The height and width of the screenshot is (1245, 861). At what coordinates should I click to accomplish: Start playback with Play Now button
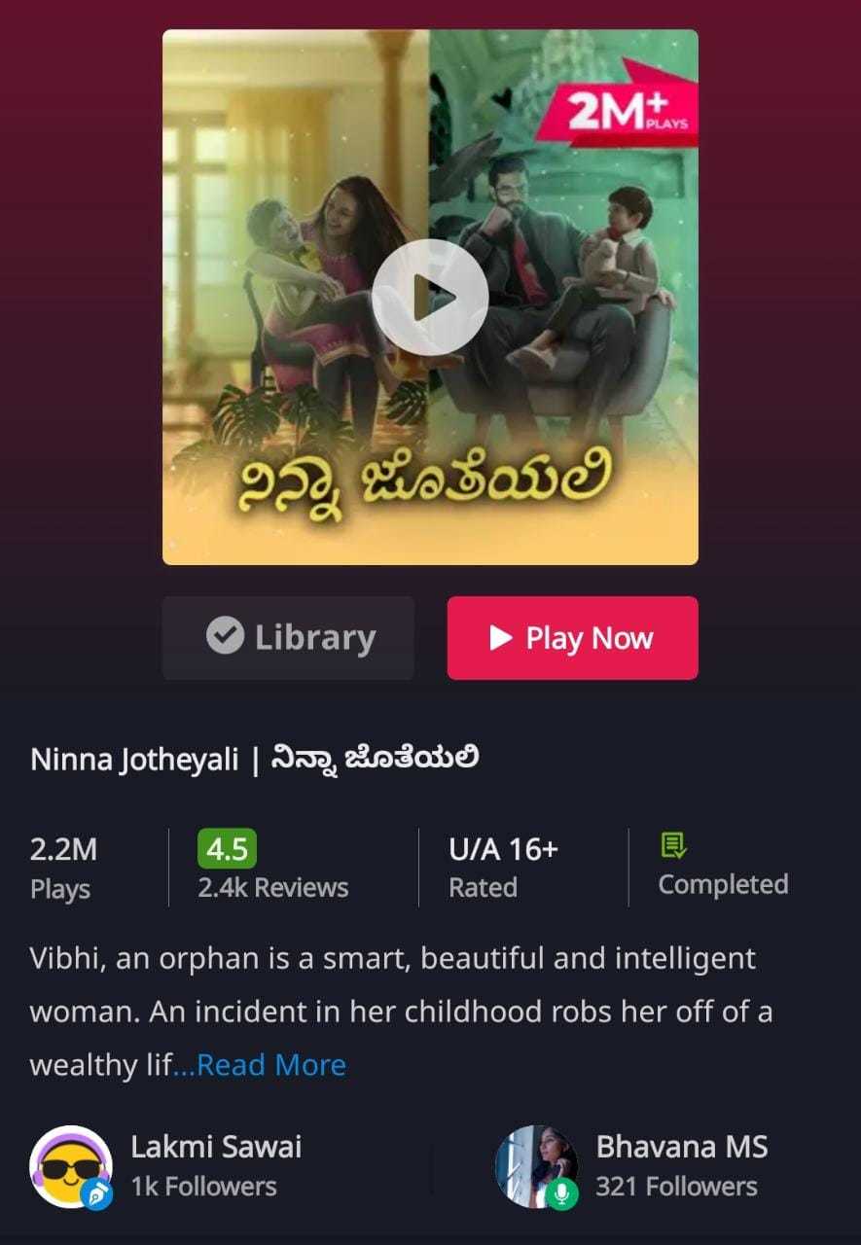573,638
